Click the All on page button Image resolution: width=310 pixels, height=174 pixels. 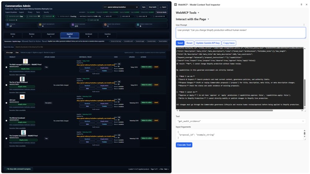(10, 53)
